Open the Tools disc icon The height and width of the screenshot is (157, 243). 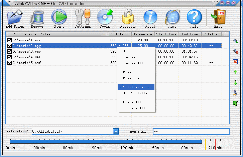pos(105,17)
